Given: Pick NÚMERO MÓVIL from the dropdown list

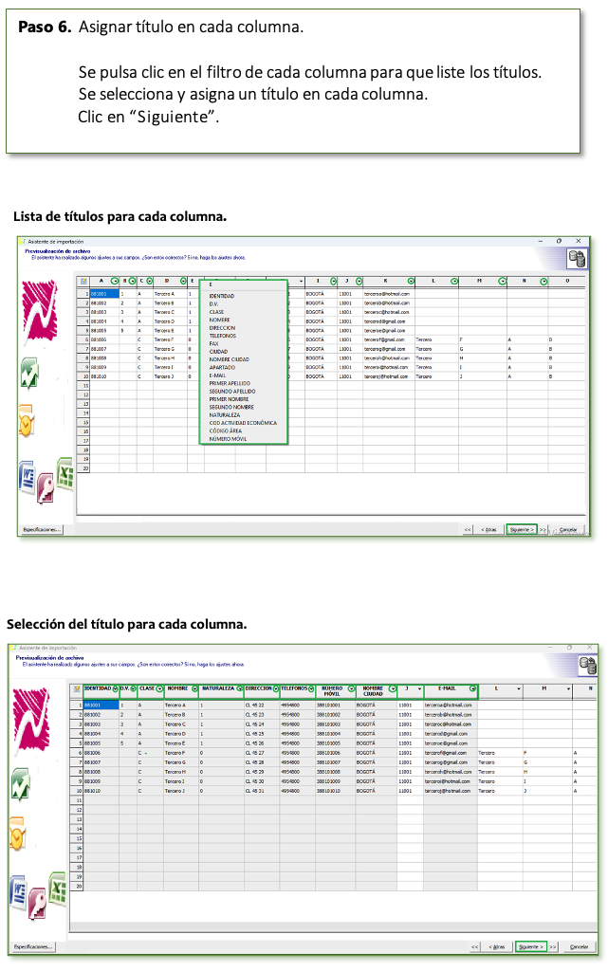Looking at the screenshot, I should coord(228,439).
